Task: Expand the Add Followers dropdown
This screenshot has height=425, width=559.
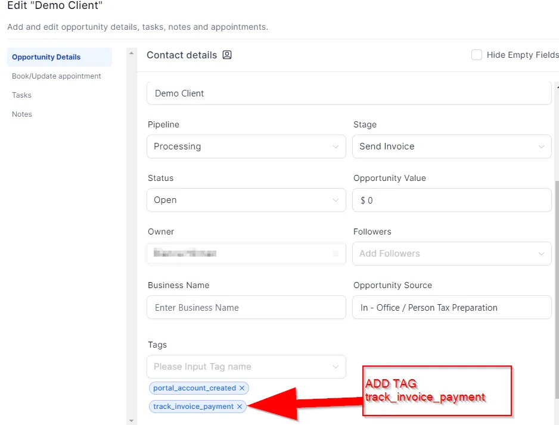Action: pos(452,254)
